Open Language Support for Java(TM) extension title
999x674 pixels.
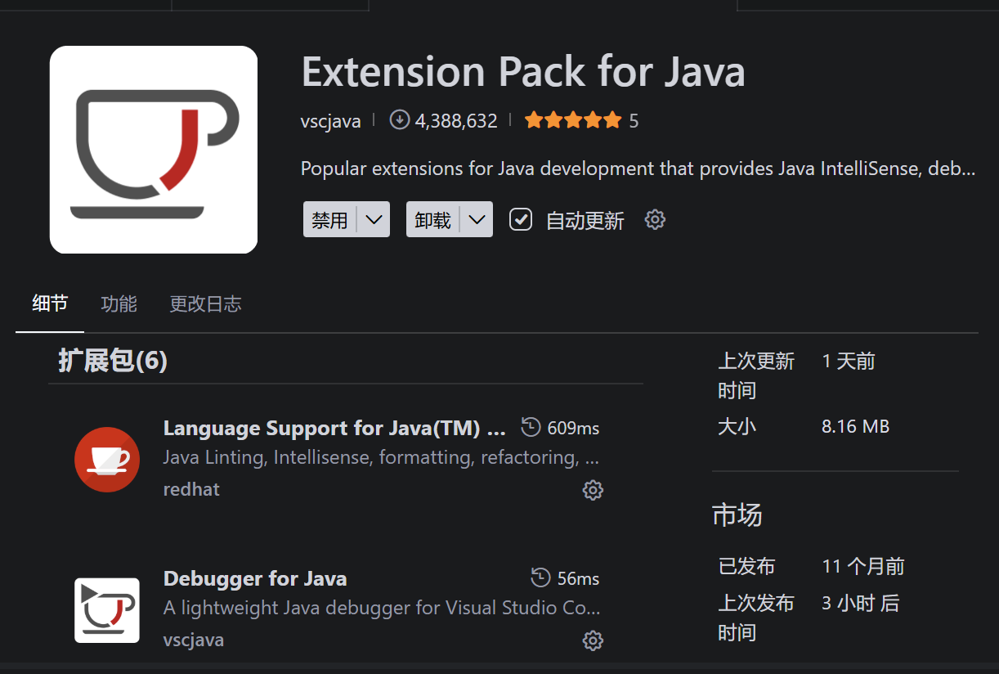334,428
